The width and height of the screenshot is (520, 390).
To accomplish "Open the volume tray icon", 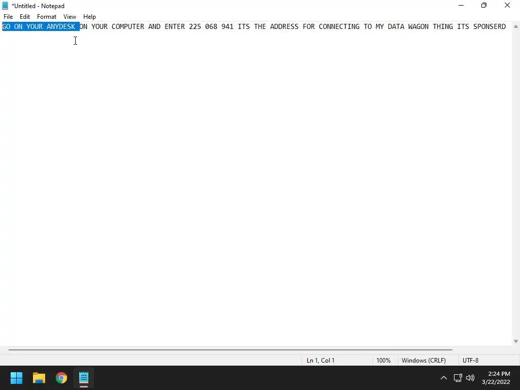I will (x=470, y=378).
